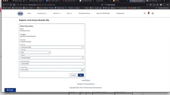Reload the page with refresh icon
This screenshot has width=170, height=95.
point(11,5)
